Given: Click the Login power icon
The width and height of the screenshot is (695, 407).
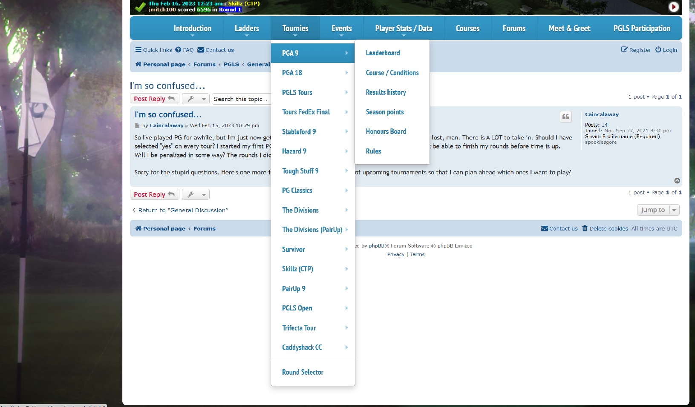Looking at the screenshot, I should click(658, 50).
